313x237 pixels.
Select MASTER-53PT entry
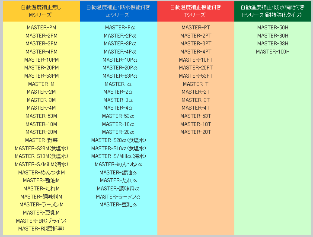point(196,76)
